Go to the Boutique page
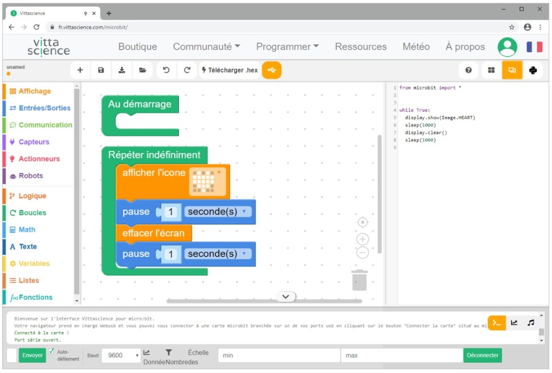 (137, 47)
